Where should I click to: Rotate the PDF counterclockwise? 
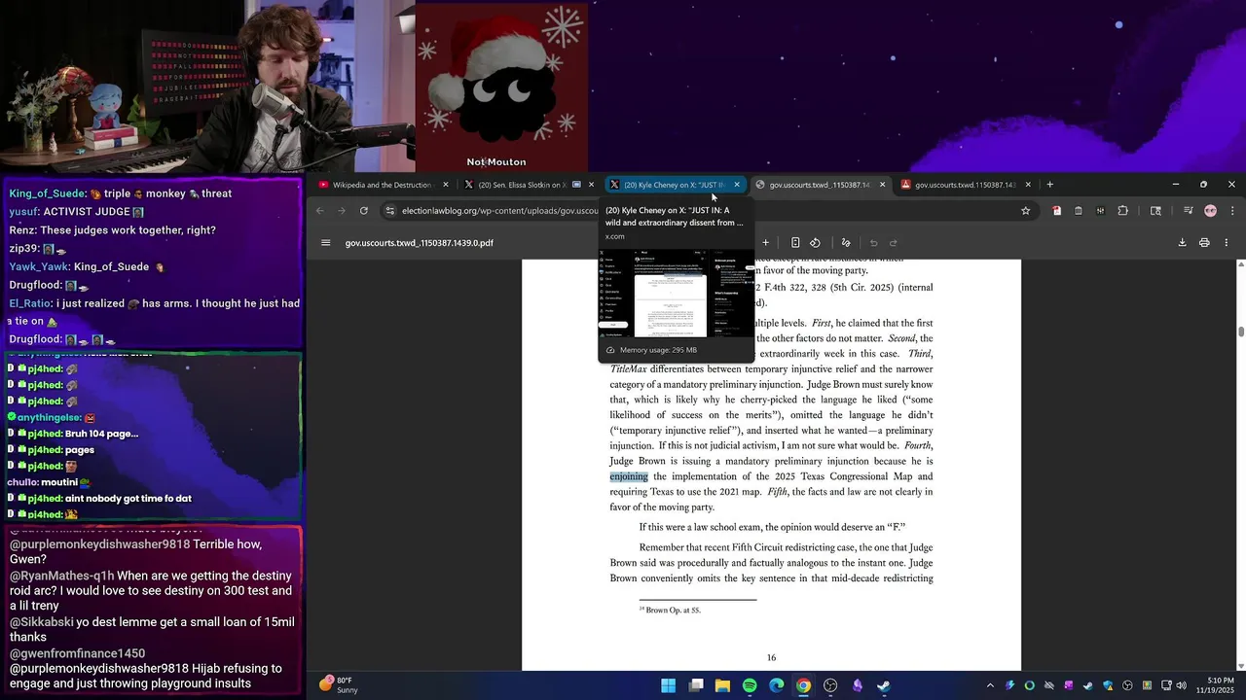pyautogui.click(x=815, y=243)
